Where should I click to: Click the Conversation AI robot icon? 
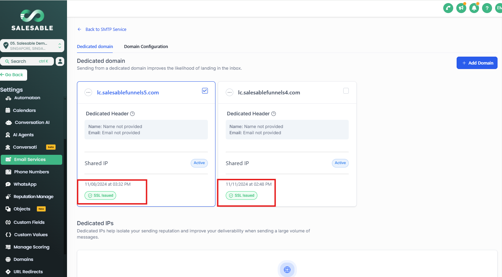[x=9, y=123]
